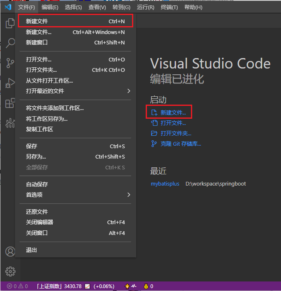
Task: Open the 查看(V) menu
Action: pyautogui.click(x=97, y=7)
